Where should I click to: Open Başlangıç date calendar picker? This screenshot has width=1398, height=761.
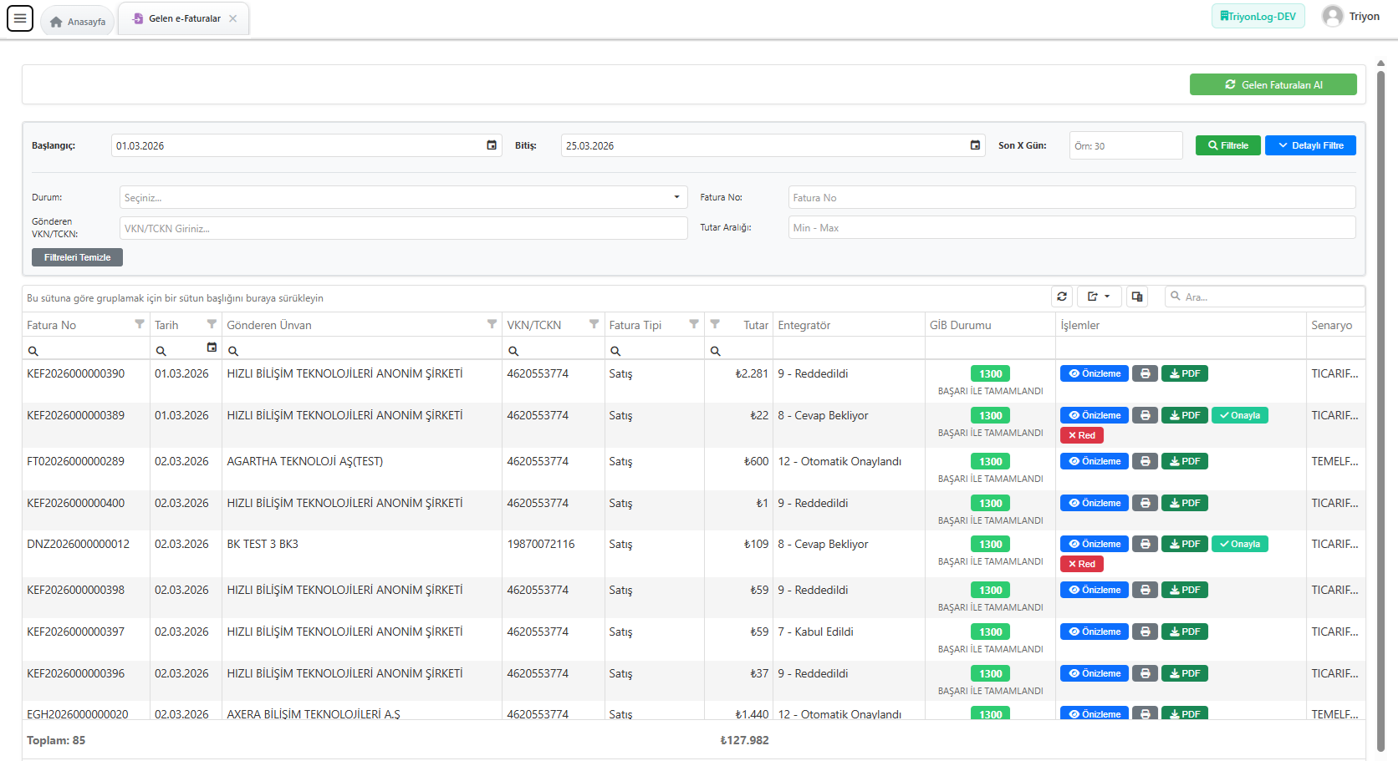coord(492,145)
